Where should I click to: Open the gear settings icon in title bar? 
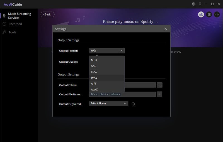193,4
